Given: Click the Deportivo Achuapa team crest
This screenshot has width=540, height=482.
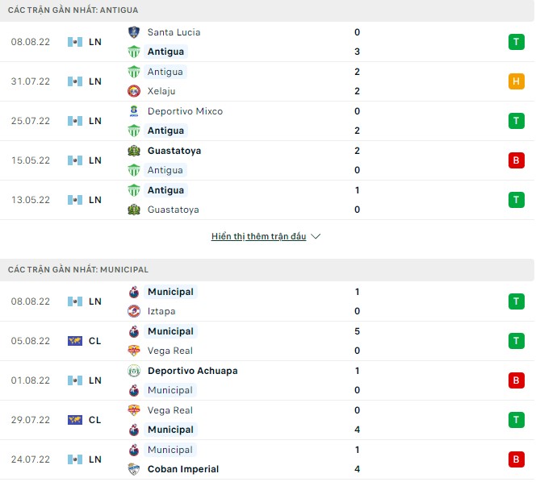Looking at the screenshot, I should (x=134, y=371).
